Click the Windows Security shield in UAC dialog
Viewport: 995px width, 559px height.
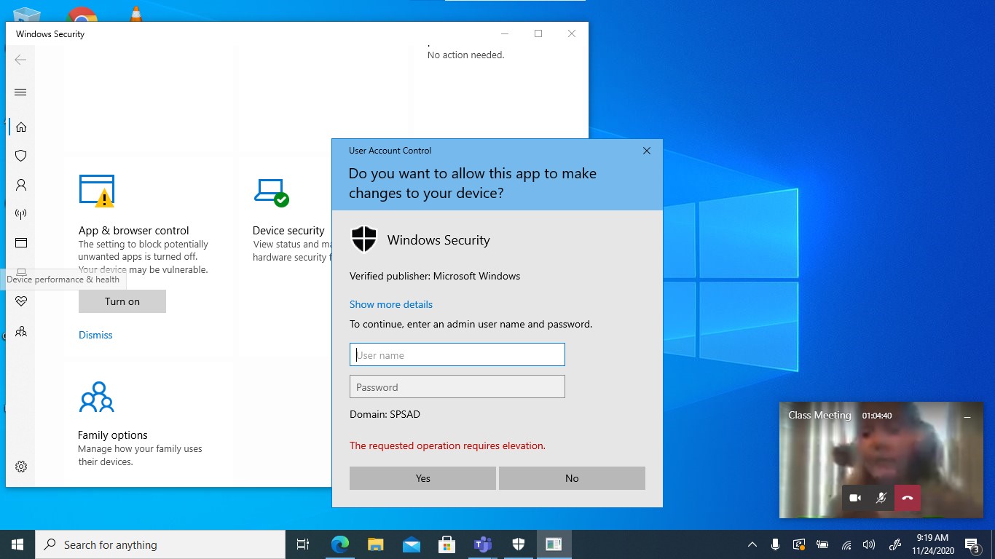click(364, 239)
